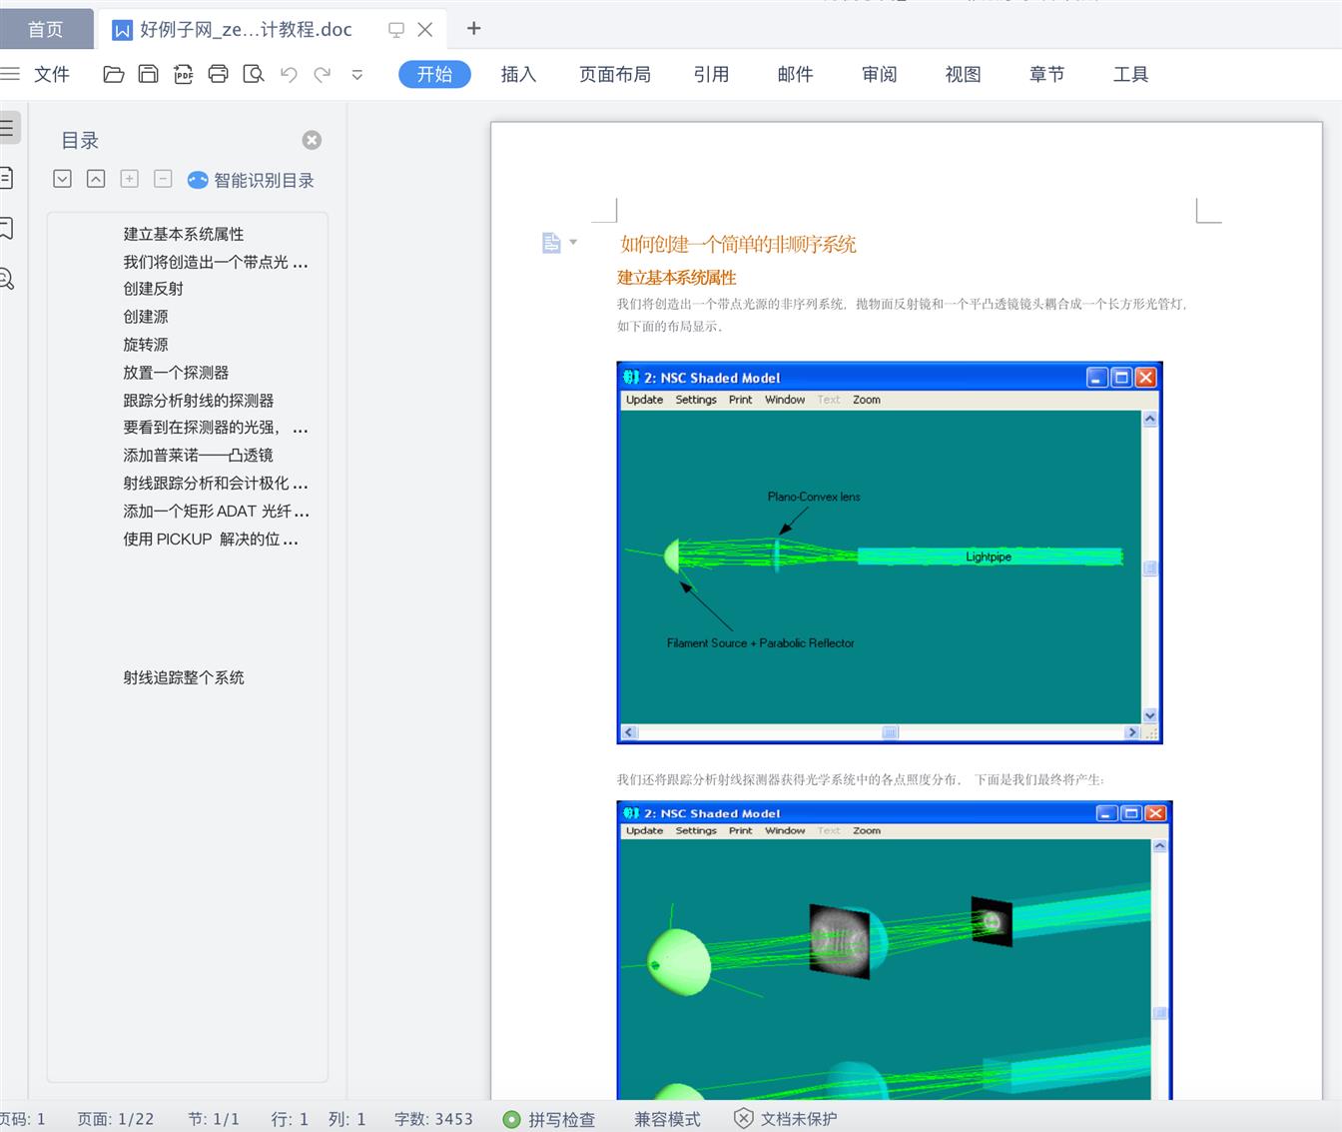This screenshot has height=1132, width=1342.
Task: Click the Print icon in the toolbar
Action: [218, 74]
